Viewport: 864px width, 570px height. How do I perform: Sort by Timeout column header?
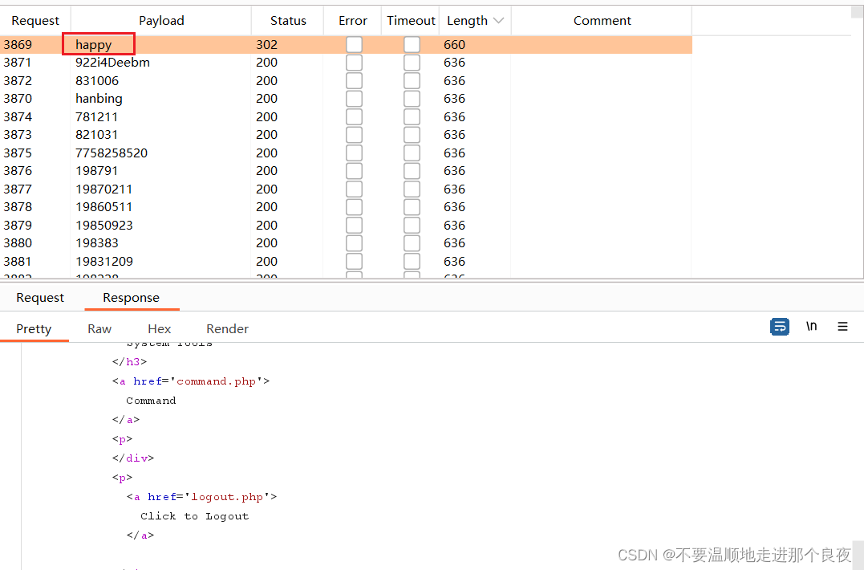[411, 21]
